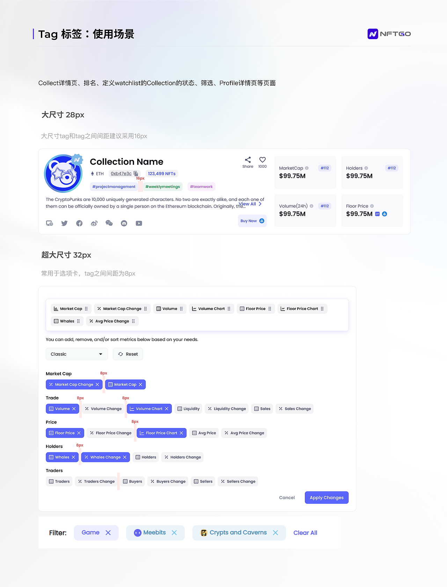The image size is (447, 587).
Task: Click MarketCap info icon
Action: (x=307, y=168)
